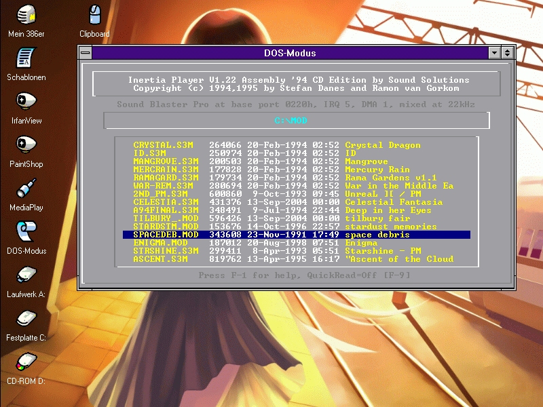Open the Clipboard desktop icon
The width and height of the screenshot is (543, 407).
point(94,20)
